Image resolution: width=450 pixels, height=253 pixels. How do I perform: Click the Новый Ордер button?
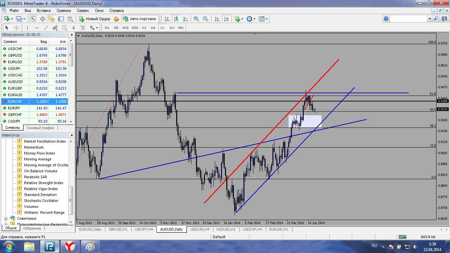95,19
